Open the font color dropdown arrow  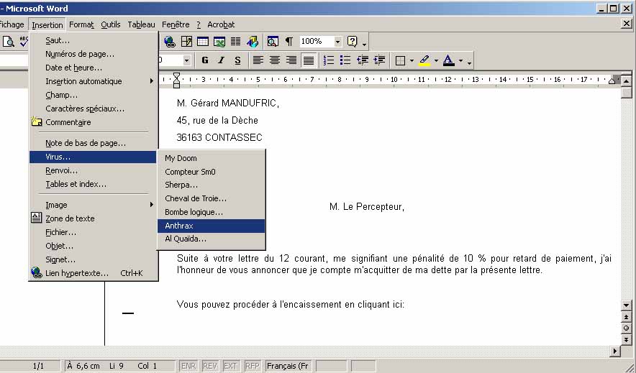pyautogui.click(x=460, y=61)
